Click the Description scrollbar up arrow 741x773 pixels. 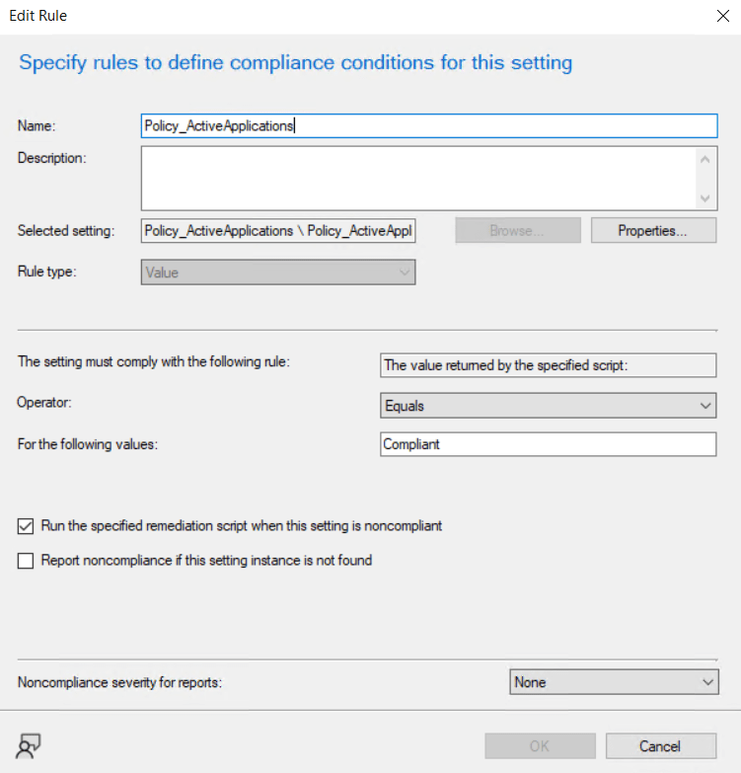(x=705, y=158)
